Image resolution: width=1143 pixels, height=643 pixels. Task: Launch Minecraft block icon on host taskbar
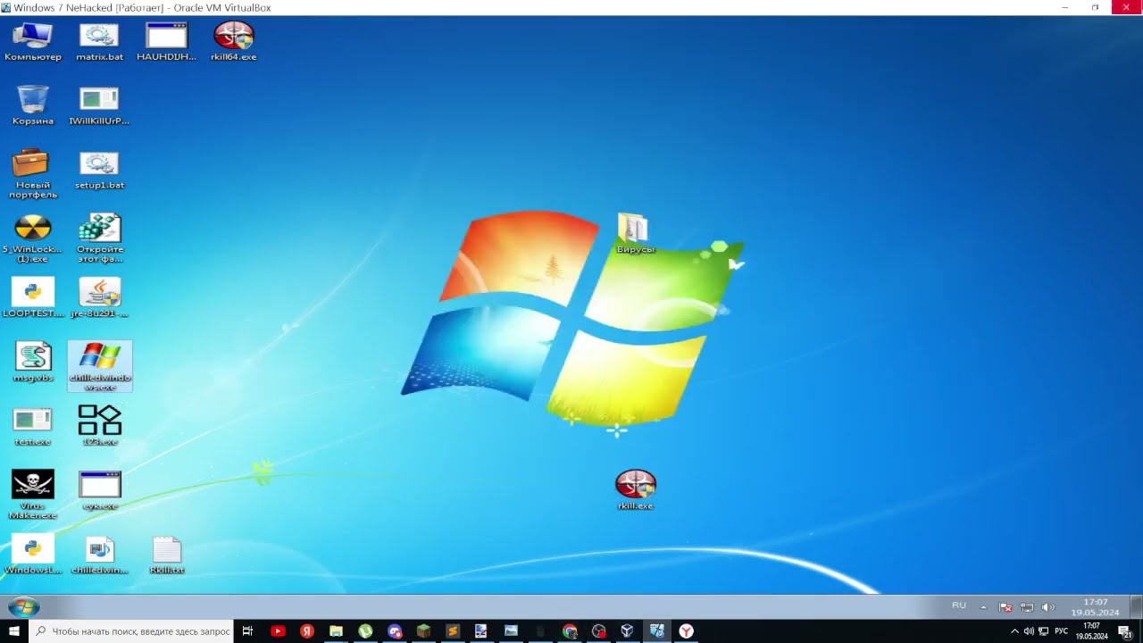pyautogui.click(x=423, y=631)
